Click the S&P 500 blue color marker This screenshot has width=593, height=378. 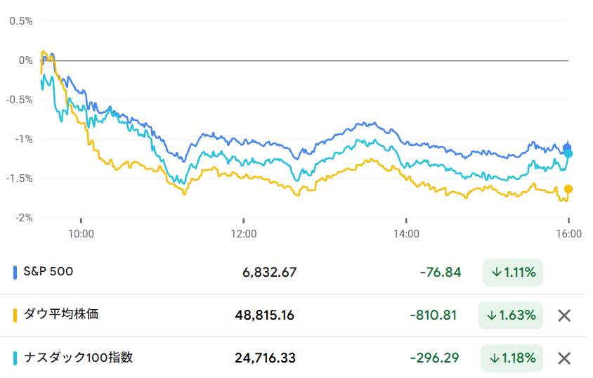[15, 272]
